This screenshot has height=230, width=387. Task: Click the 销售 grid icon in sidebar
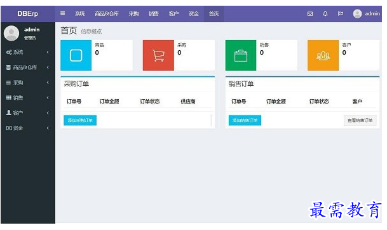click(9, 97)
